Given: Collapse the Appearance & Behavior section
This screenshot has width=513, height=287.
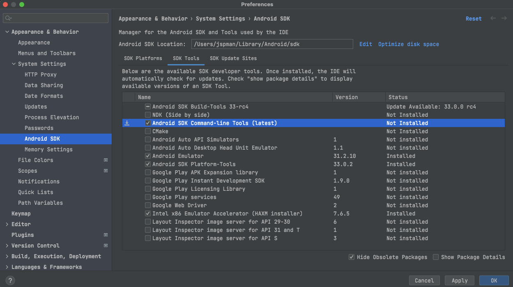Looking at the screenshot, I should pos(7,32).
